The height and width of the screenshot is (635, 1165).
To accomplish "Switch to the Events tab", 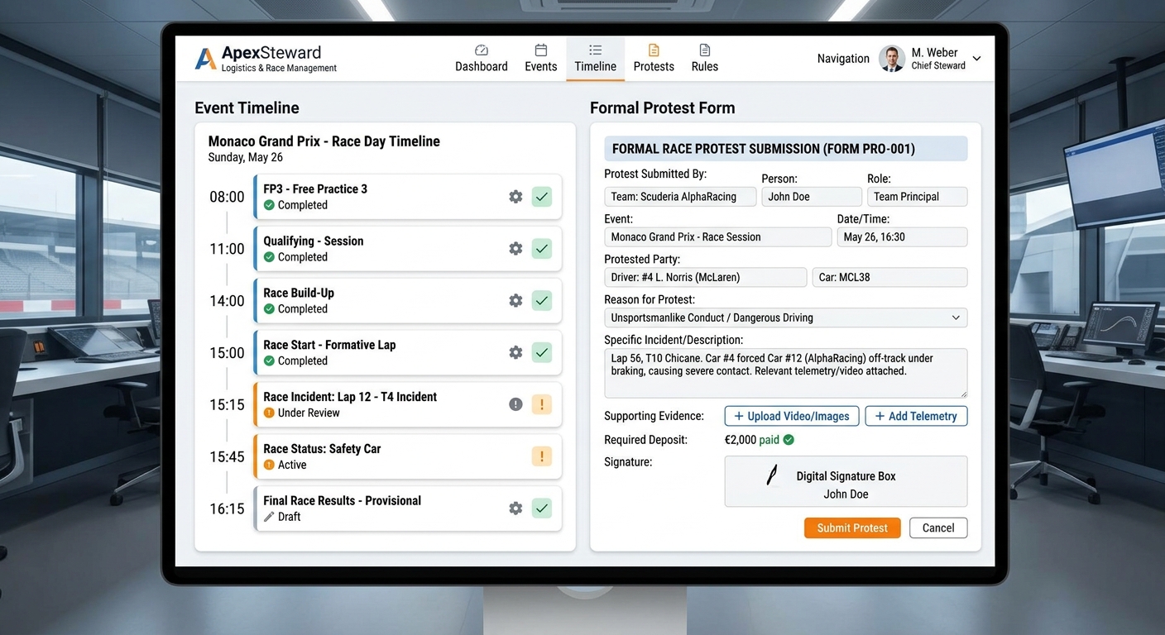I will tap(541, 59).
